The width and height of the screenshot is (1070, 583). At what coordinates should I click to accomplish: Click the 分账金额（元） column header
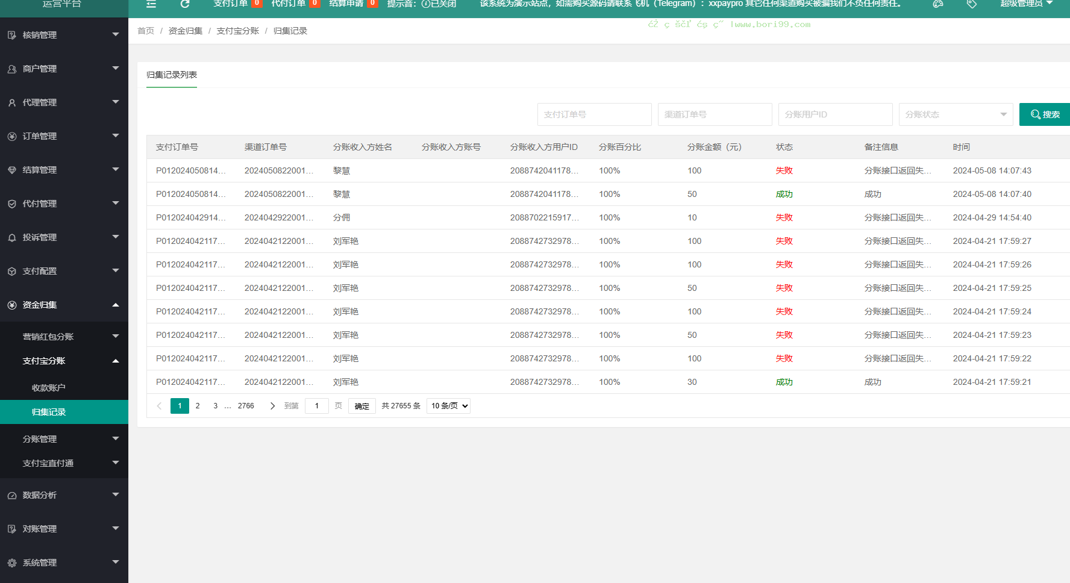715,147
